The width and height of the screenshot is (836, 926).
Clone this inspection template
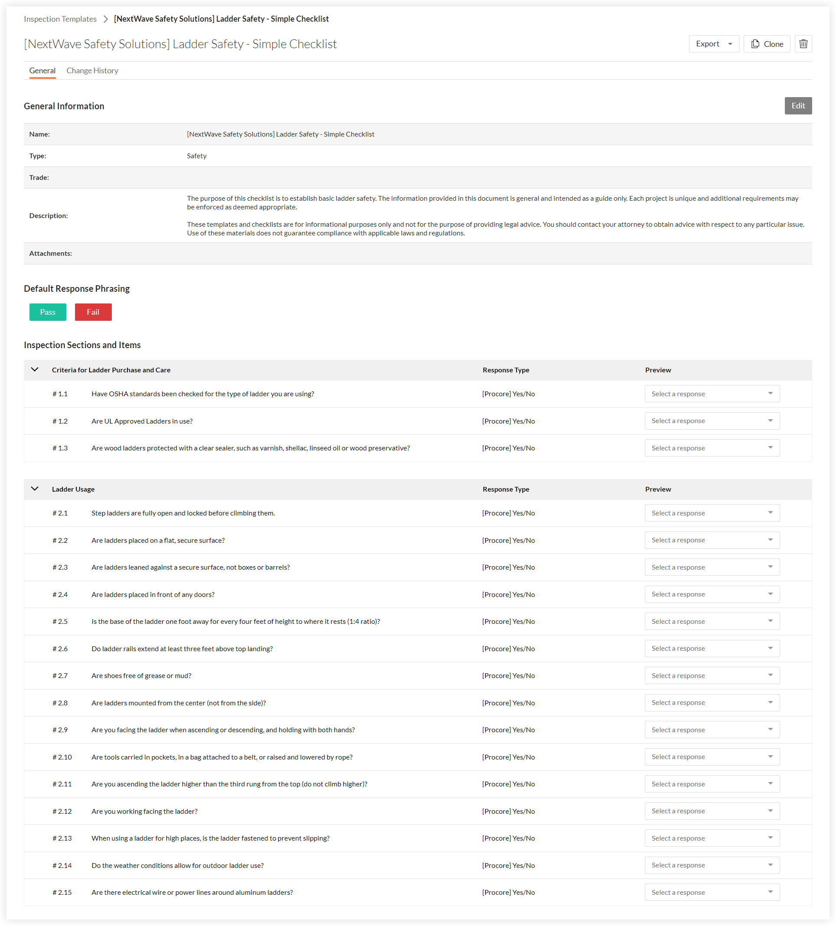[x=766, y=44]
